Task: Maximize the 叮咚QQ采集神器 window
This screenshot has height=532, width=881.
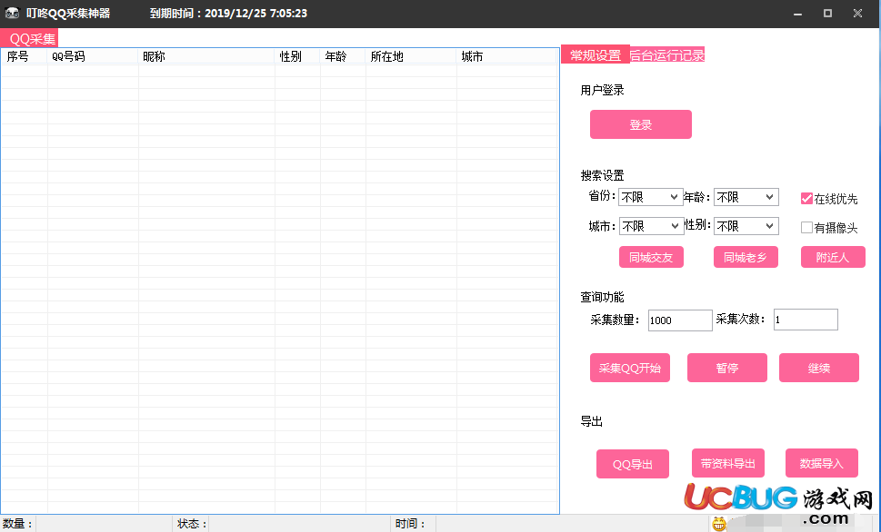Action: pos(827,13)
